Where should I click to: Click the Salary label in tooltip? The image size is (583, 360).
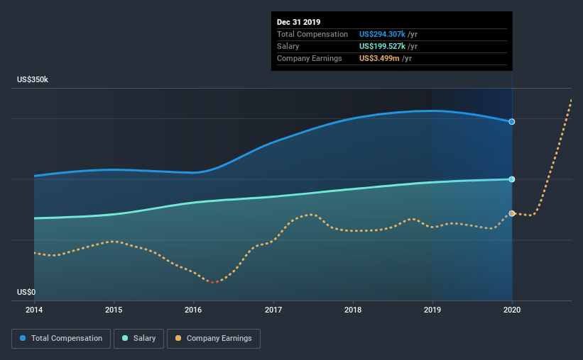pyautogui.click(x=288, y=46)
